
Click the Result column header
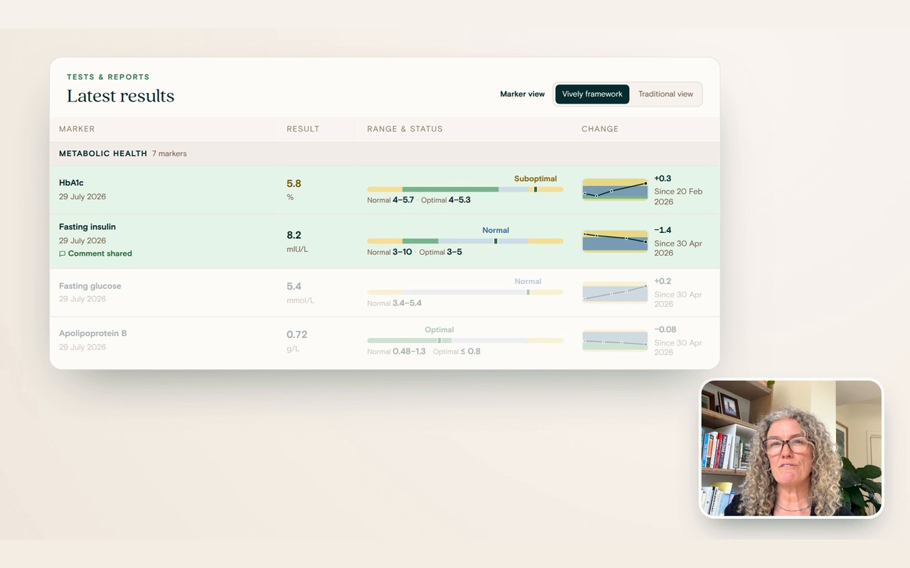(303, 129)
